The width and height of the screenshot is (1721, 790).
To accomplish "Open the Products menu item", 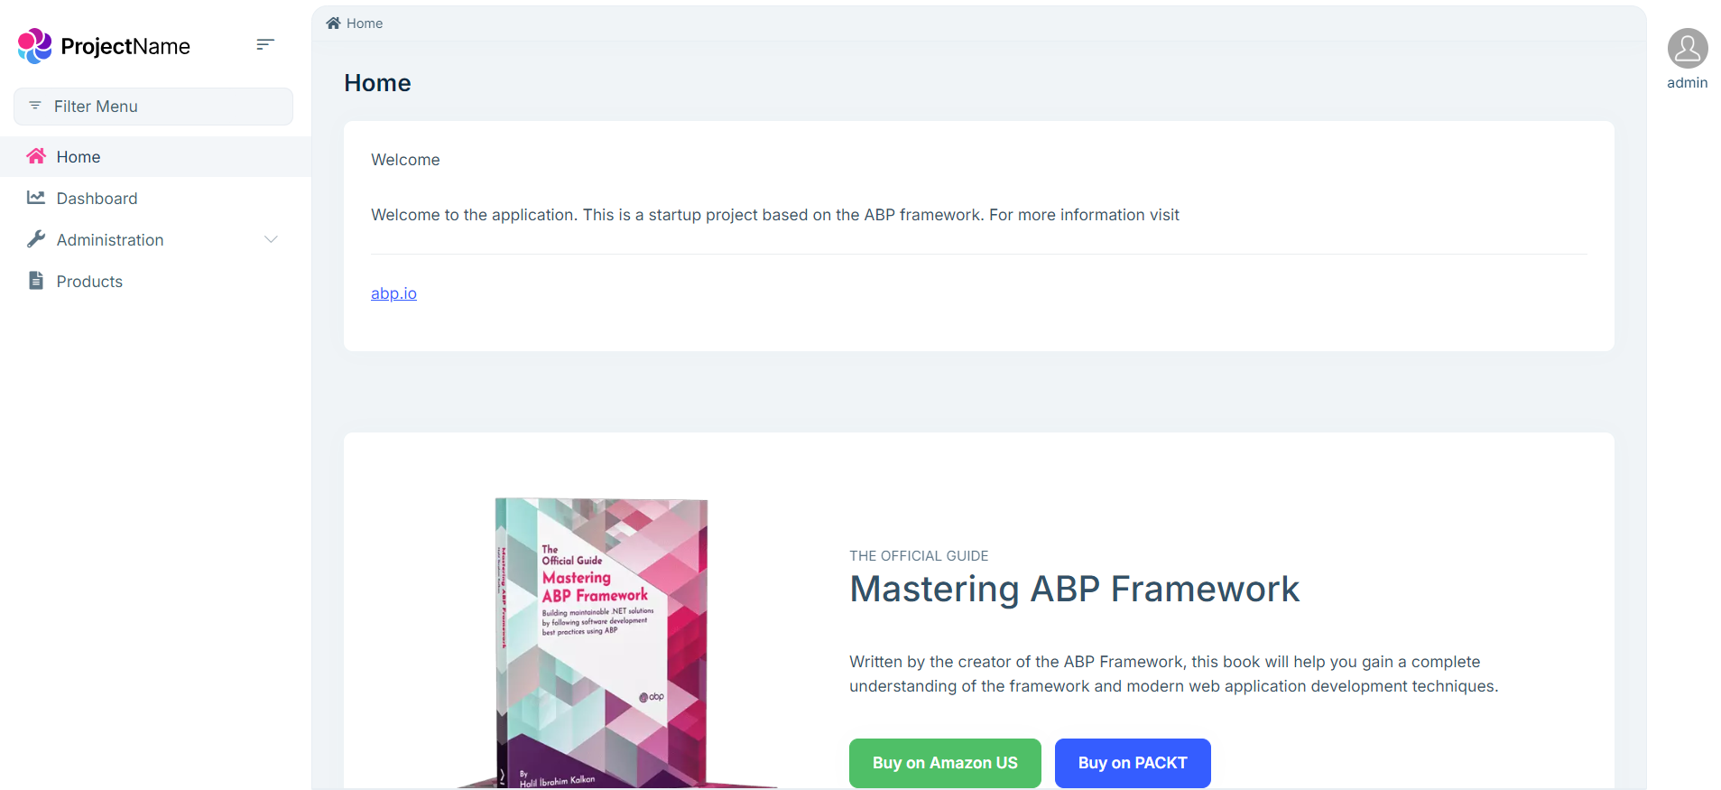I will (x=89, y=282).
